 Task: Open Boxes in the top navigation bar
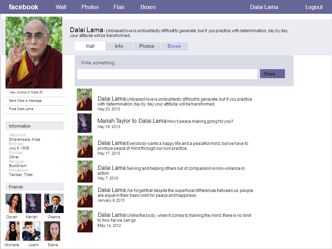(148, 7)
